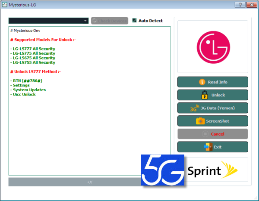This screenshot has width=259, height=201.
Task: Click the door-with-arrow icon on Exit
Action: coord(208,147)
